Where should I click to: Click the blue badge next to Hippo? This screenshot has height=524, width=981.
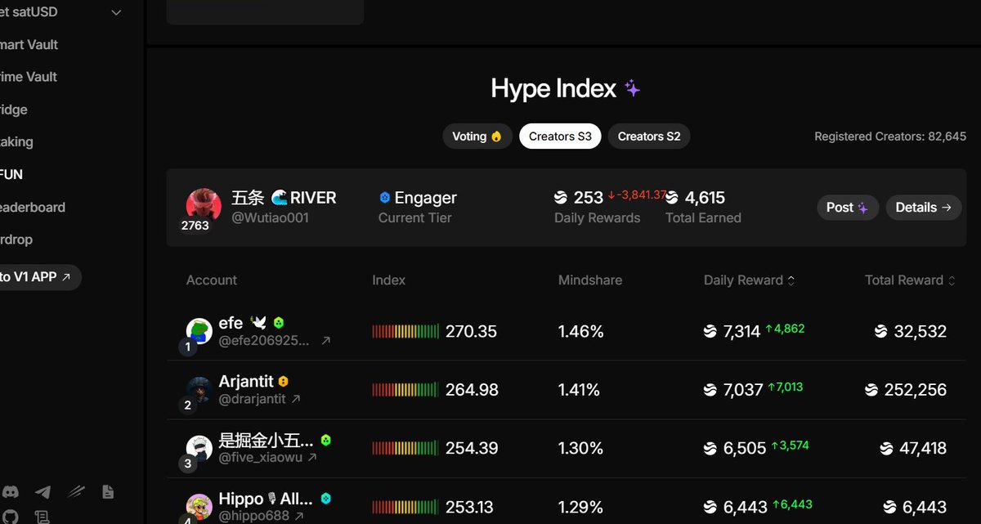click(325, 499)
